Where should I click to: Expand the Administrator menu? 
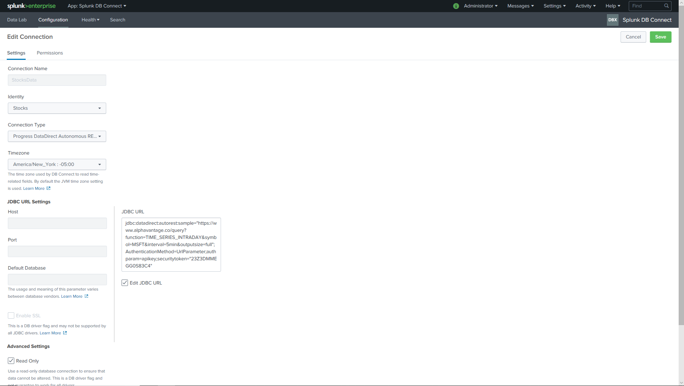click(x=480, y=6)
